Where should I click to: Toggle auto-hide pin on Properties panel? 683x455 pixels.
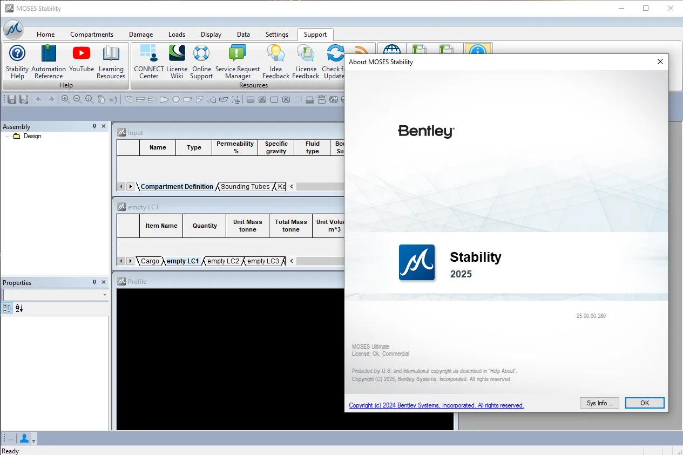(x=94, y=282)
